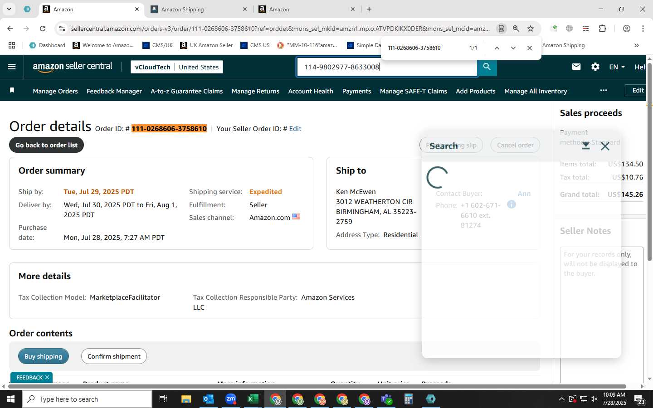Viewport: 653px width, 408px height.
Task: Open the EN language dropdown
Action: click(x=617, y=67)
